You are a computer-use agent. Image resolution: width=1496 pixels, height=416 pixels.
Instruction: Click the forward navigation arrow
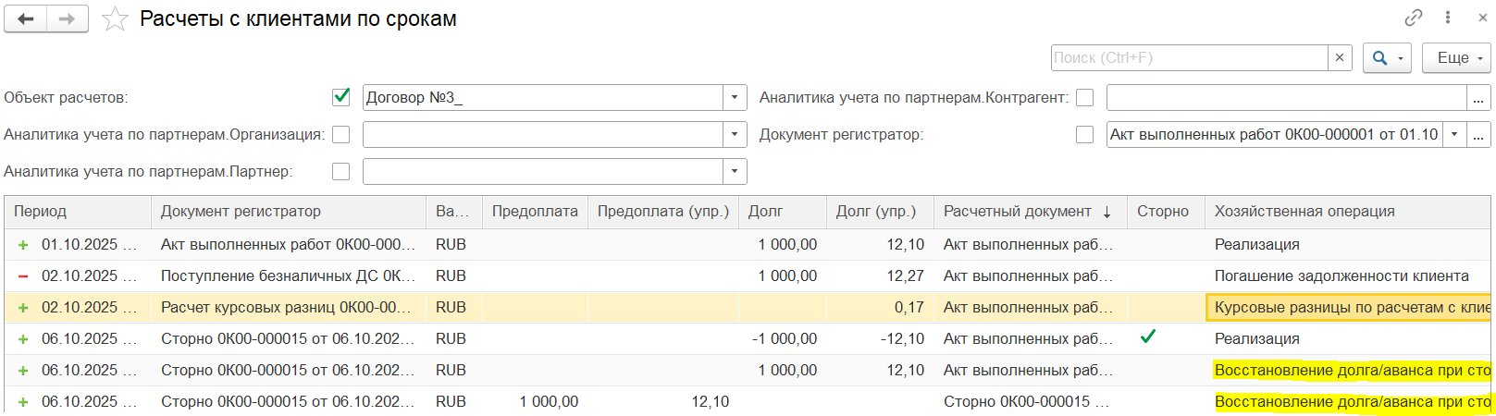pyautogui.click(x=67, y=19)
